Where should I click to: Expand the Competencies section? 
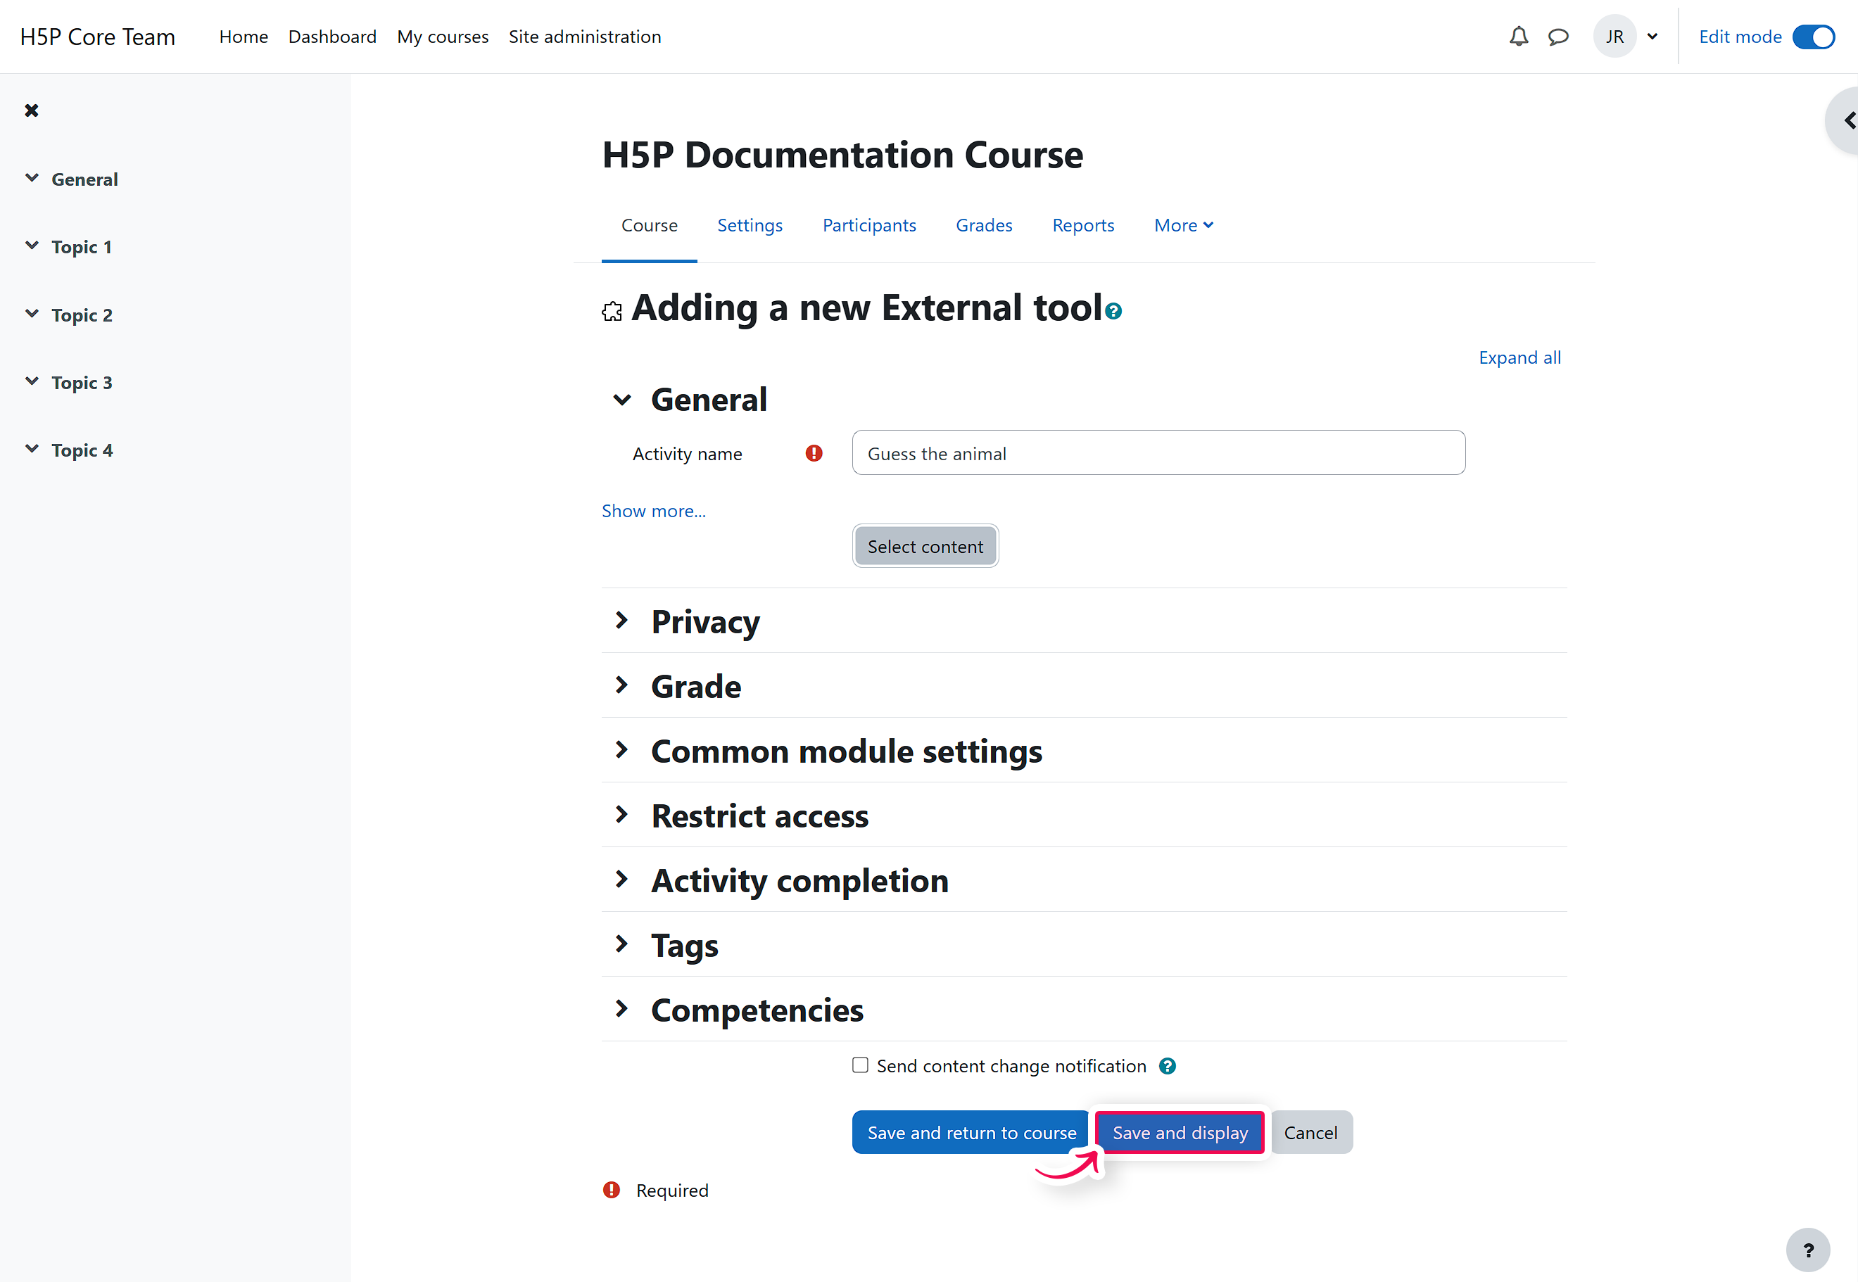pyautogui.click(x=621, y=1009)
